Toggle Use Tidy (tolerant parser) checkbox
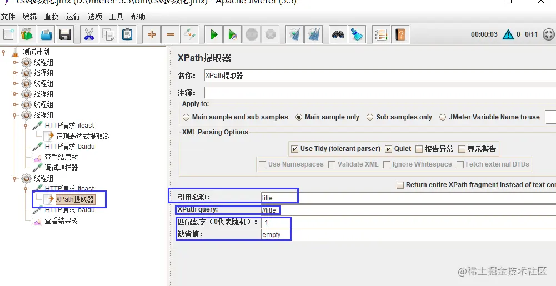 (294, 149)
